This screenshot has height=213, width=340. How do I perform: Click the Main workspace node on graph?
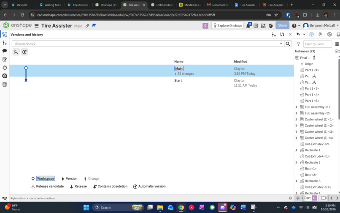point(26,68)
